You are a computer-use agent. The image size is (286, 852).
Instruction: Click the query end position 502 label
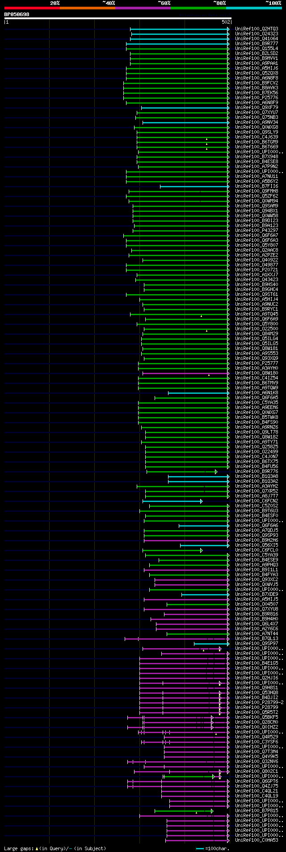[x=226, y=22]
